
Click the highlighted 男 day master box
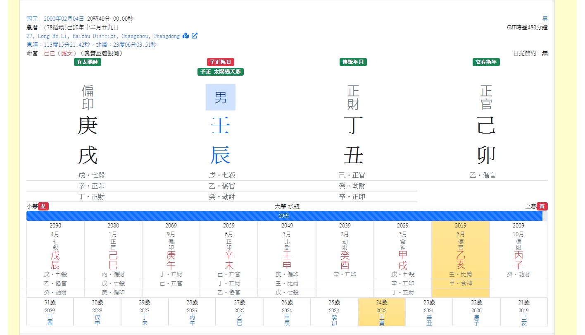coord(221,97)
